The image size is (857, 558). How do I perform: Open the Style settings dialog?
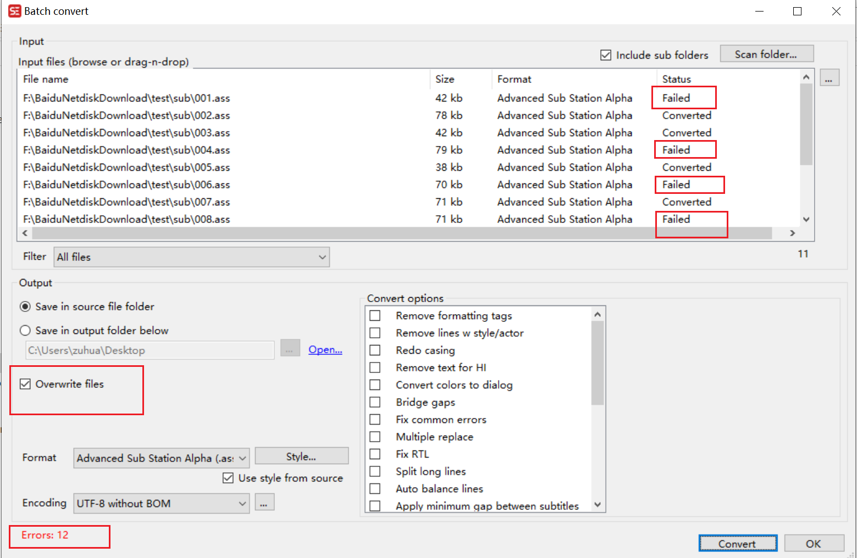(x=301, y=455)
